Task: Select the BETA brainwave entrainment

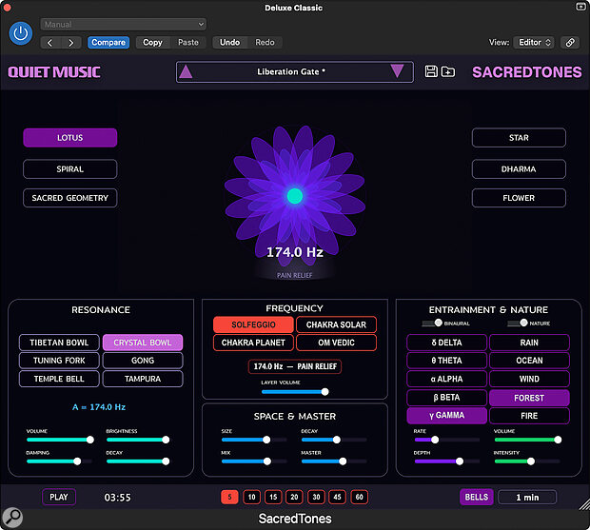Action: click(446, 398)
